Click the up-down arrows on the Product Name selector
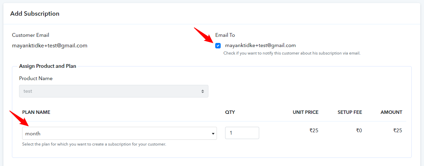Screen dimensions: 424x166 click(203, 91)
